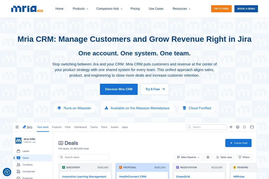Image resolution: width=269 pixels, height=179 pixels.
Task: Open the Filters button
Action: pos(244,157)
